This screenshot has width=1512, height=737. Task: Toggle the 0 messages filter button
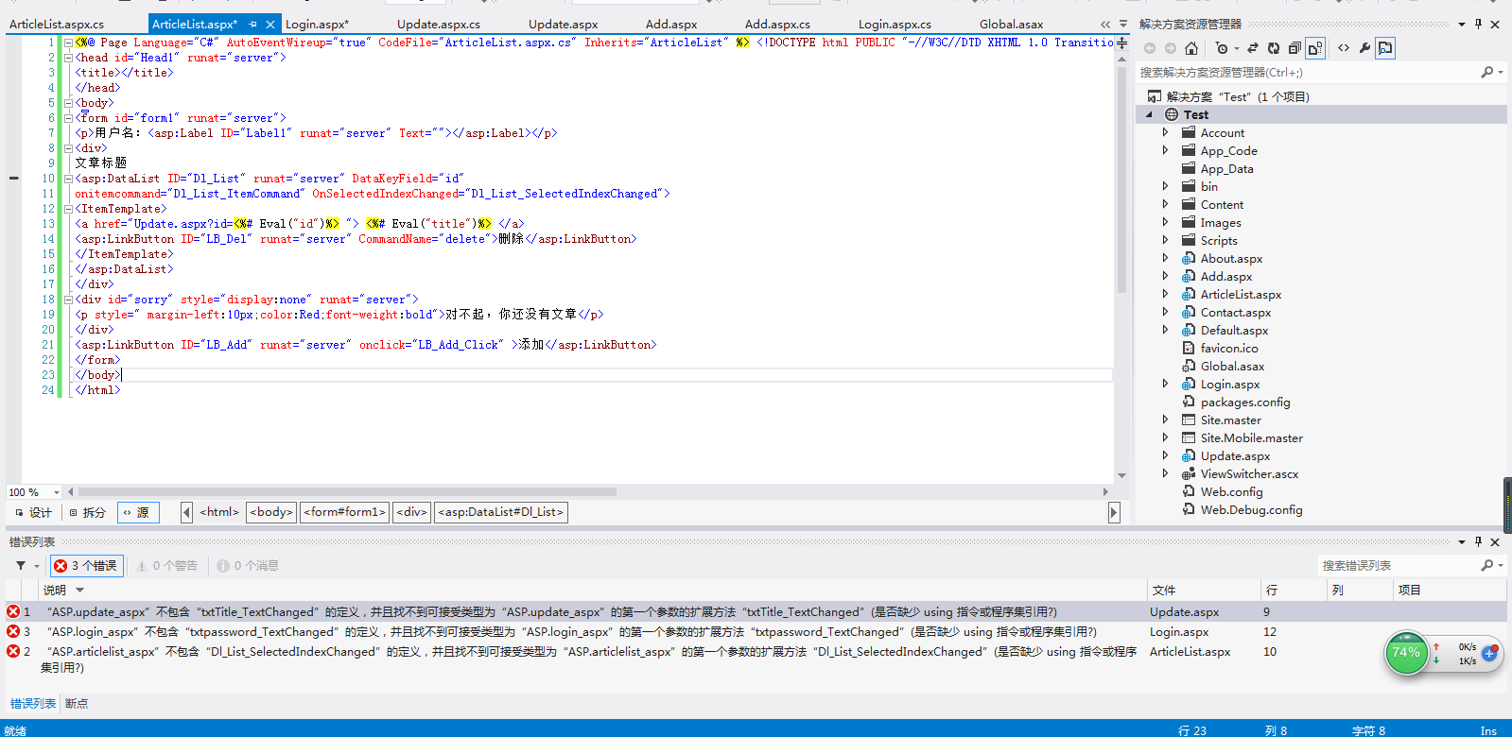248,565
